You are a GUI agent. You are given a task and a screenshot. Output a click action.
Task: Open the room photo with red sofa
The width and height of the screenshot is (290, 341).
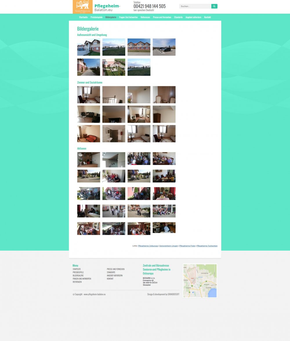point(89,133)
